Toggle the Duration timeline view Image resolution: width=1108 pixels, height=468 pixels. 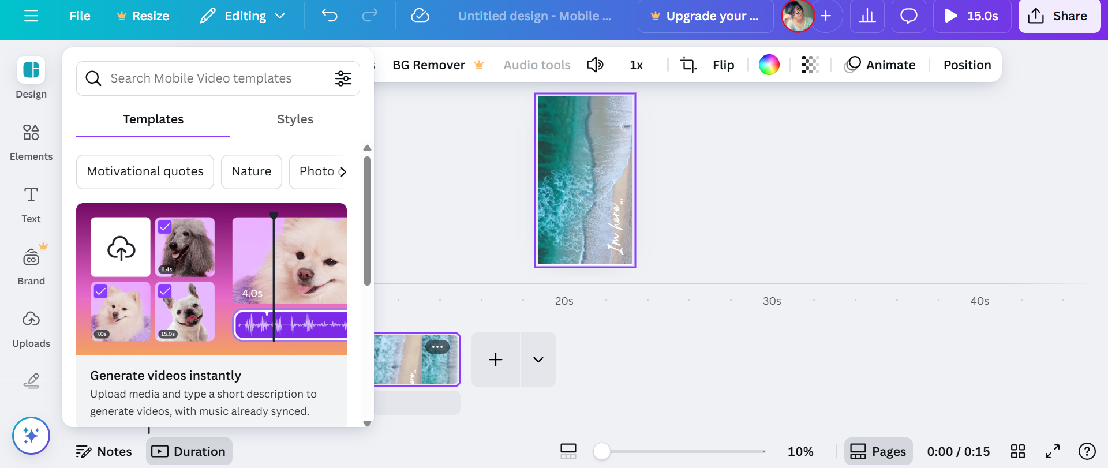(189, 451)
